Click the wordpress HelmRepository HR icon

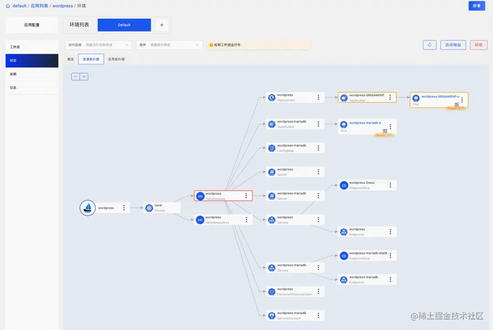point(200,220)
